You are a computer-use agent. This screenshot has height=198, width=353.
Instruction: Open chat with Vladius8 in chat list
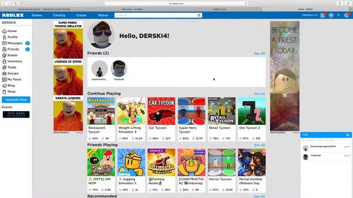(x=326, y=157)
